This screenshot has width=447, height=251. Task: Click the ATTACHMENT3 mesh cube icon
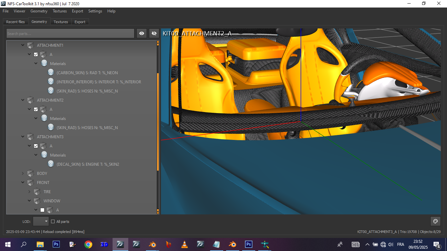30,137
